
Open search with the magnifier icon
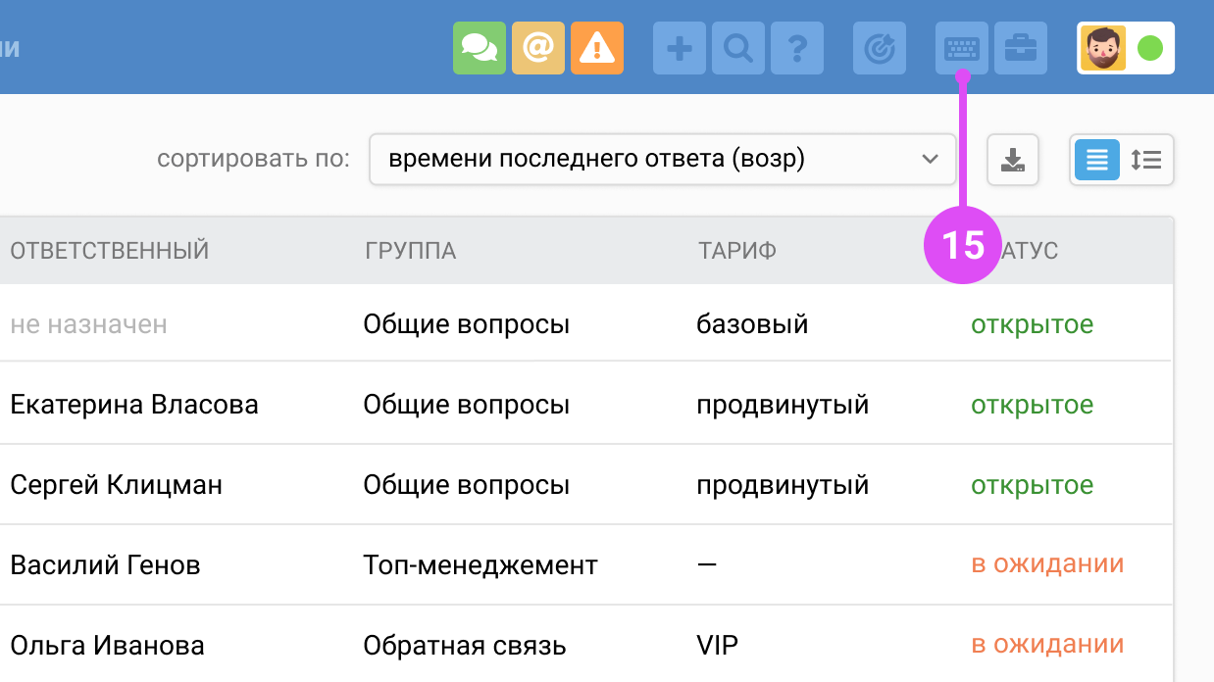coord(737,48)
